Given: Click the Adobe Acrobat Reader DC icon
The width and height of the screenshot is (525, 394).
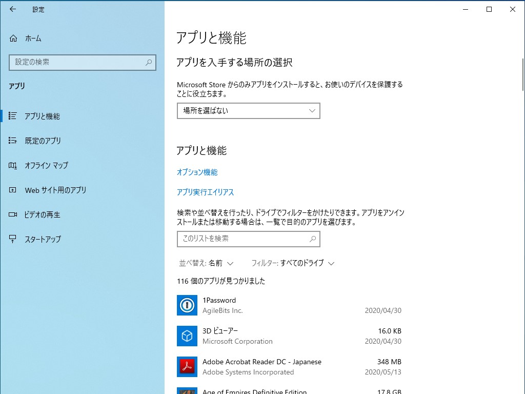Looking at the screenshot, I should (x=187, y=367).
